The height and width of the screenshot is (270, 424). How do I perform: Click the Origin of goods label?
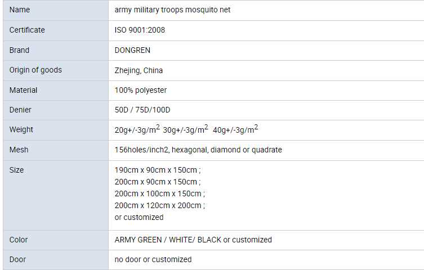click(35, 70)
